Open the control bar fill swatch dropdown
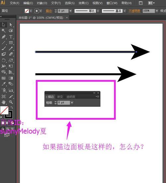The height and width of the screenshot is (183, 166). (x=31, y=11)
